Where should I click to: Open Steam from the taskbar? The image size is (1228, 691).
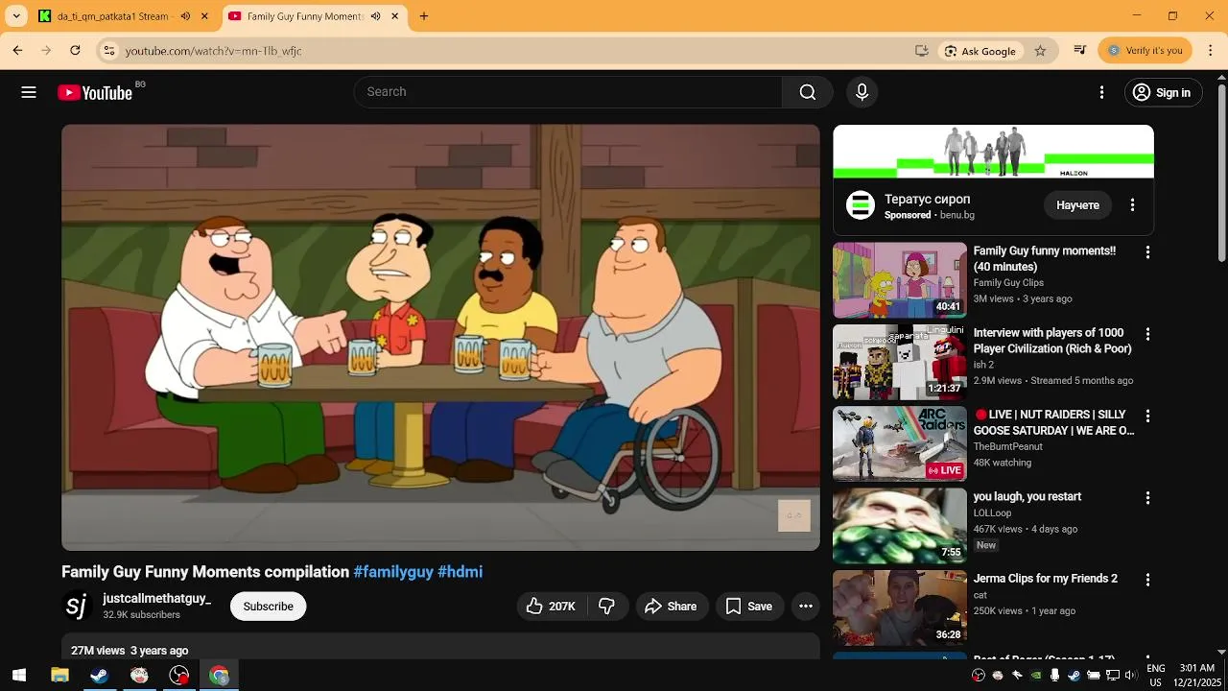pyautogui.click(x=99, y=676)
